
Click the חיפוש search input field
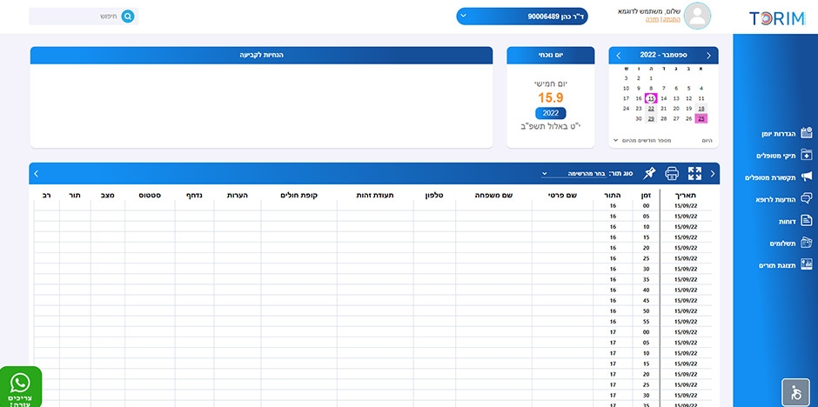[x=78, y=16]
